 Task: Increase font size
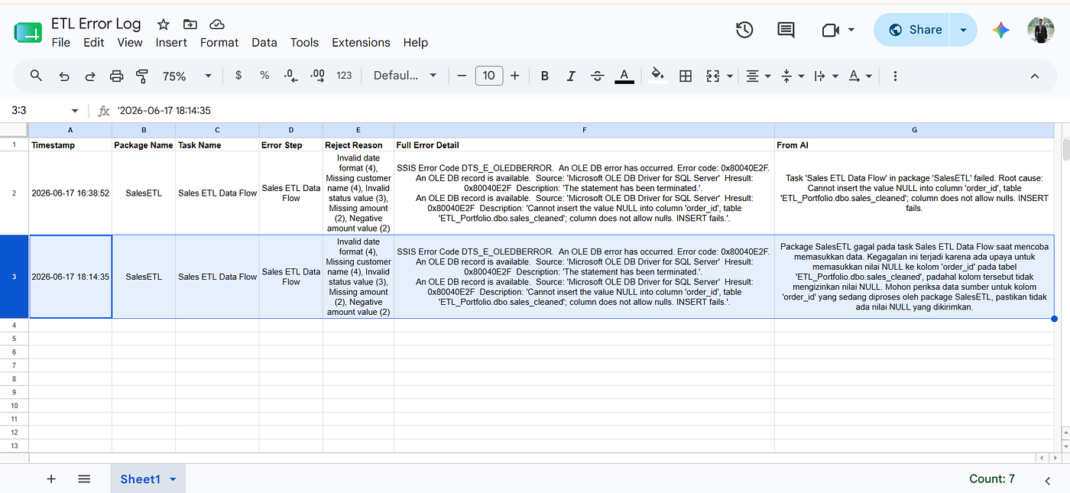pyautogui.click(x=515, y=76)
